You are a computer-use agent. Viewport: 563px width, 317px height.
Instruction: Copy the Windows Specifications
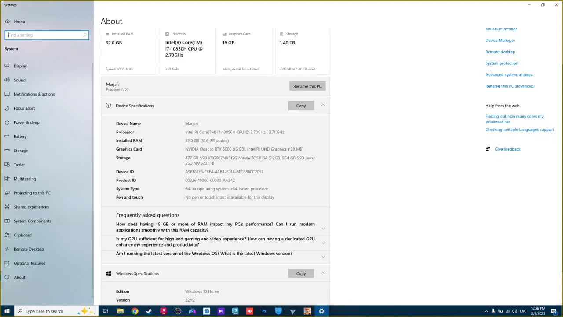coord(301,273)
